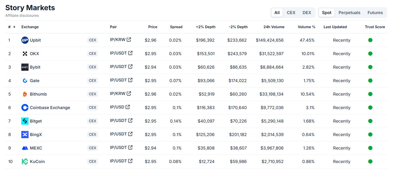Viewport: 396px width, 172px height.
Task: Sort table by the # rank column arrow
Action: click(14, 27)
